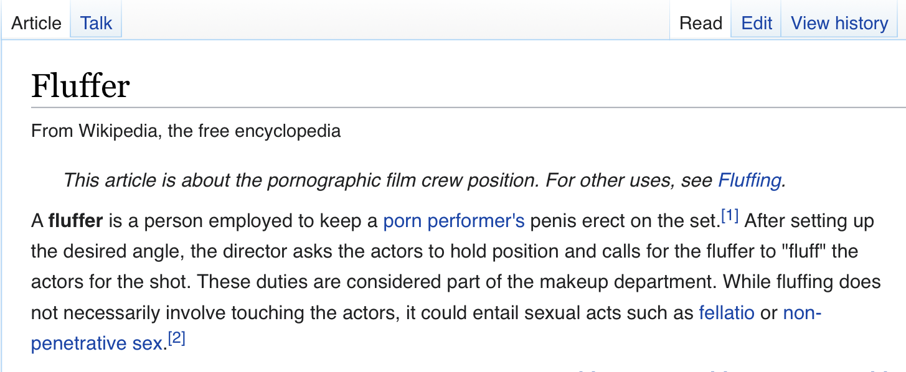Choose the Read view tab
This screenshot has width=906, height=372.
coord(701,23)
